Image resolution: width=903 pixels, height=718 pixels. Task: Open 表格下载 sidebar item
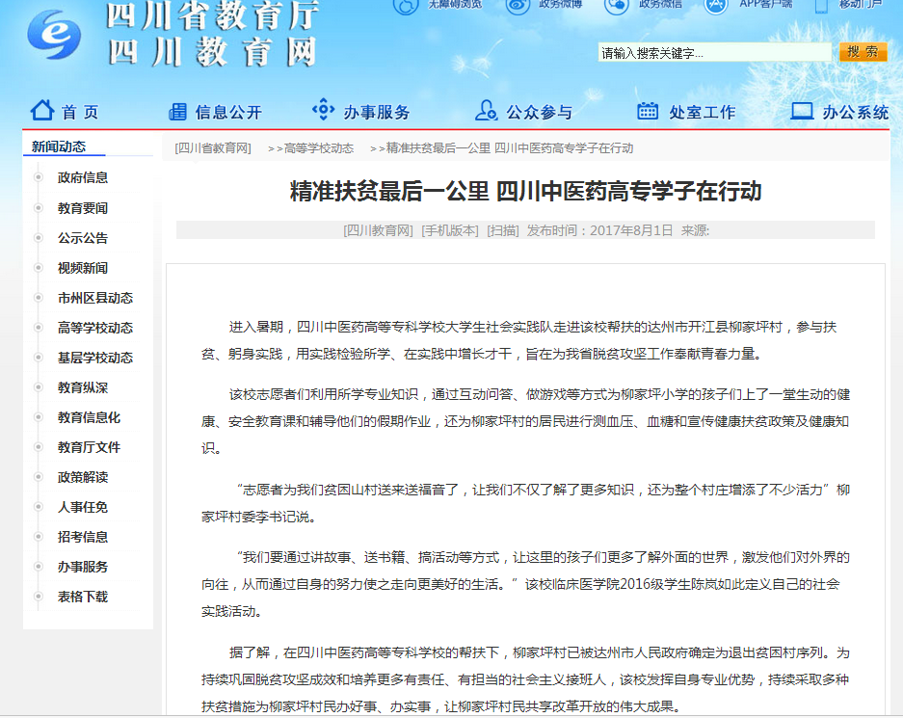(x=83, y=597)
